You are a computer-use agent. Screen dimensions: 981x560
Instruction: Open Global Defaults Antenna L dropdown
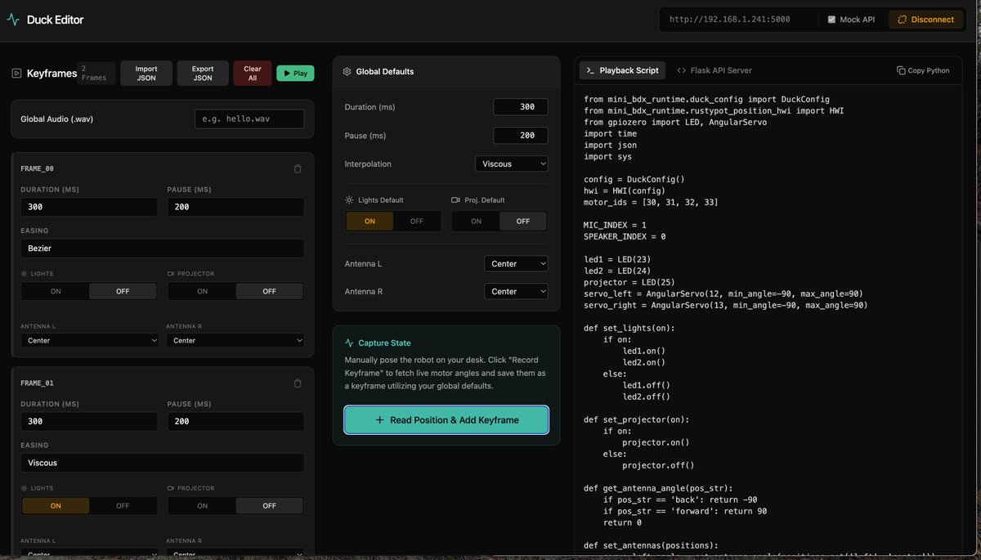[x=516, y=264]
